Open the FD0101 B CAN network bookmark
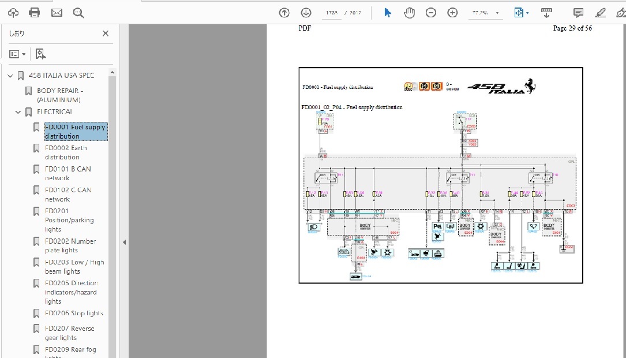The image size is (626, 358). (68, 173)
